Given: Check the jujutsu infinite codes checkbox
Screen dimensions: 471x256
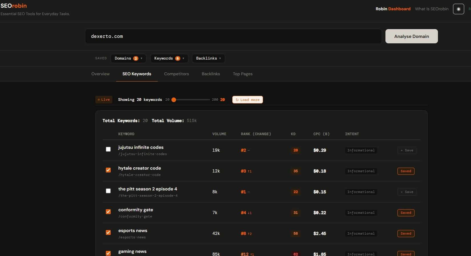Looking at the screenshot, I should tap(108, 149).
